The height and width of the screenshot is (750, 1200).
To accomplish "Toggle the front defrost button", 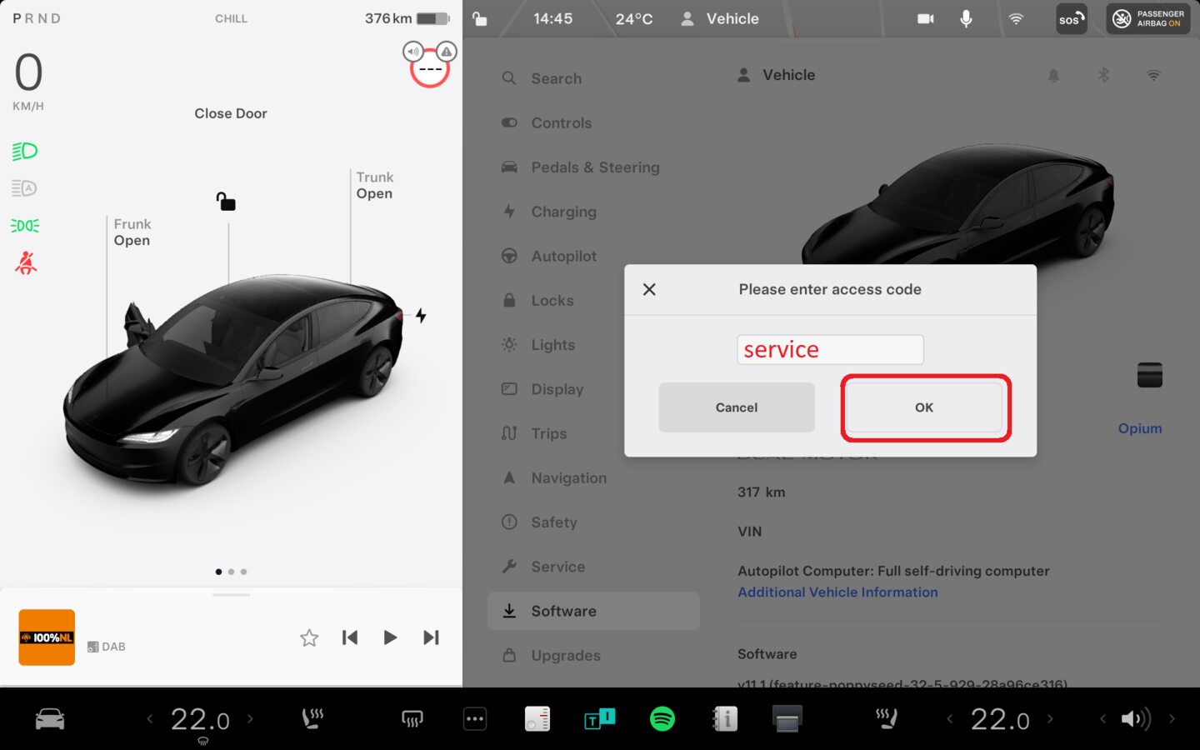I will 412,718.
